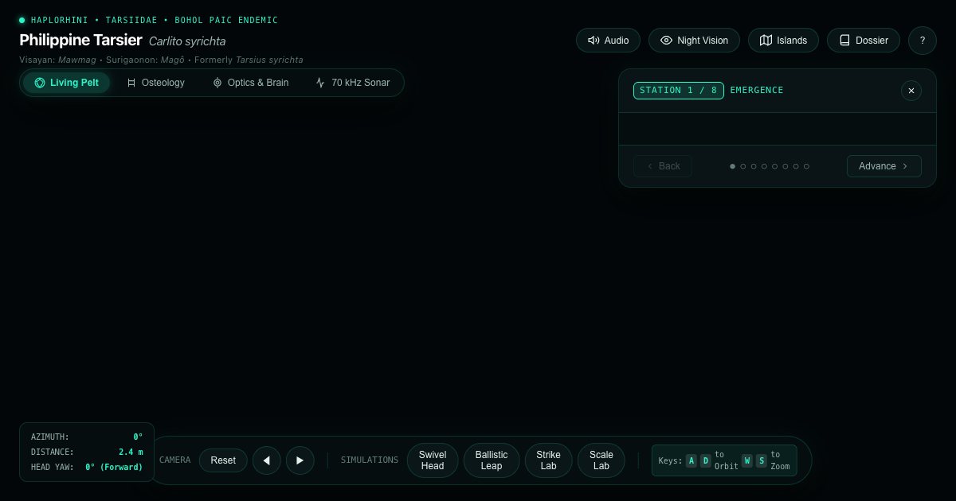The width and height of the screenshot is (956, 501).
Task: Open the question mark help button
Action: [923, 41]
